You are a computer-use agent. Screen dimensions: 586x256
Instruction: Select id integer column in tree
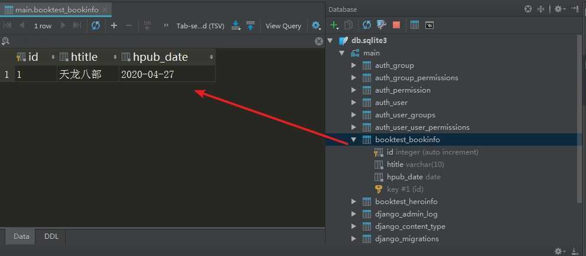[426, 152]
